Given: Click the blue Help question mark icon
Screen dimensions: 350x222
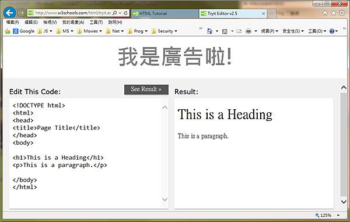Looking at the screenshot, I should tap(332, 31).
